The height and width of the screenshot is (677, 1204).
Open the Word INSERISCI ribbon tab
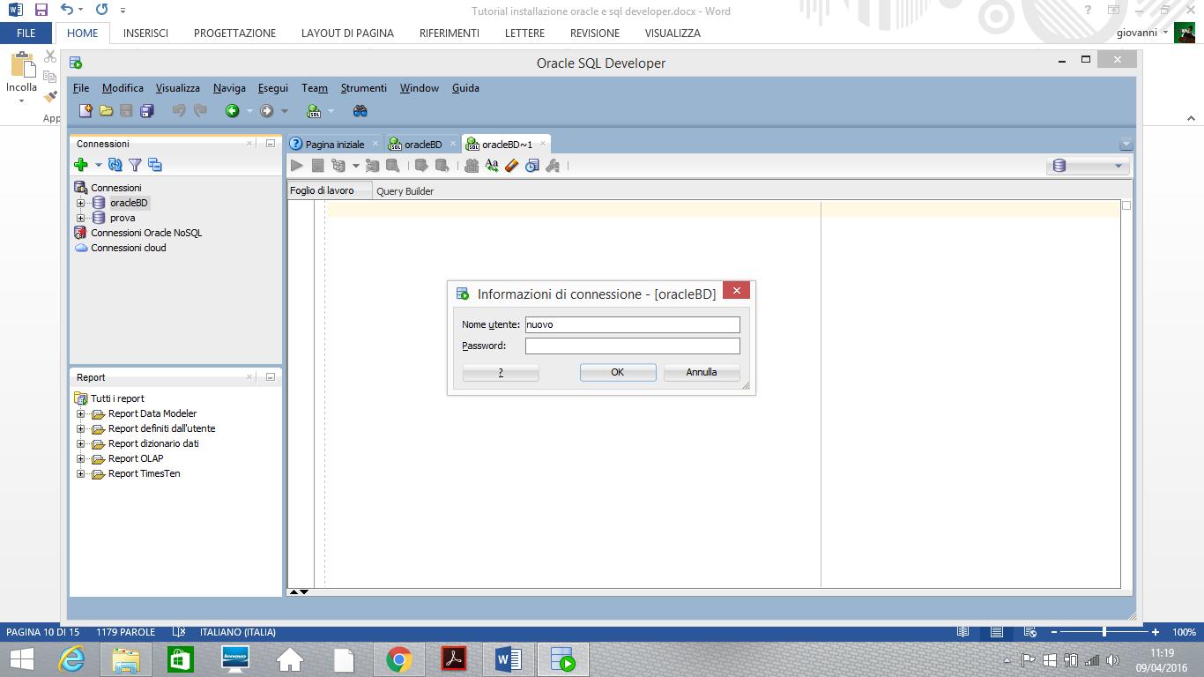point(145,33)
